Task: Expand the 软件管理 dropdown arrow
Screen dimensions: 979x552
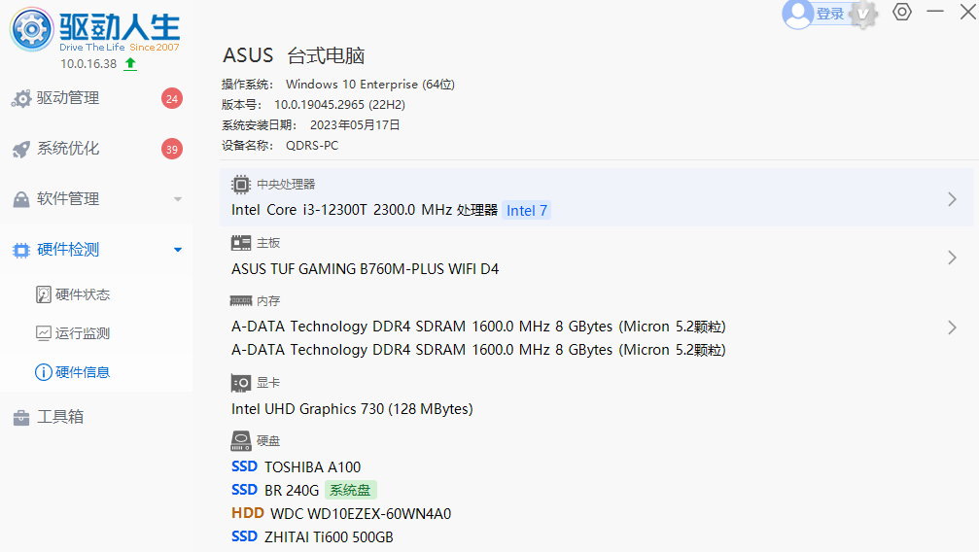Action: click(178, 199)
